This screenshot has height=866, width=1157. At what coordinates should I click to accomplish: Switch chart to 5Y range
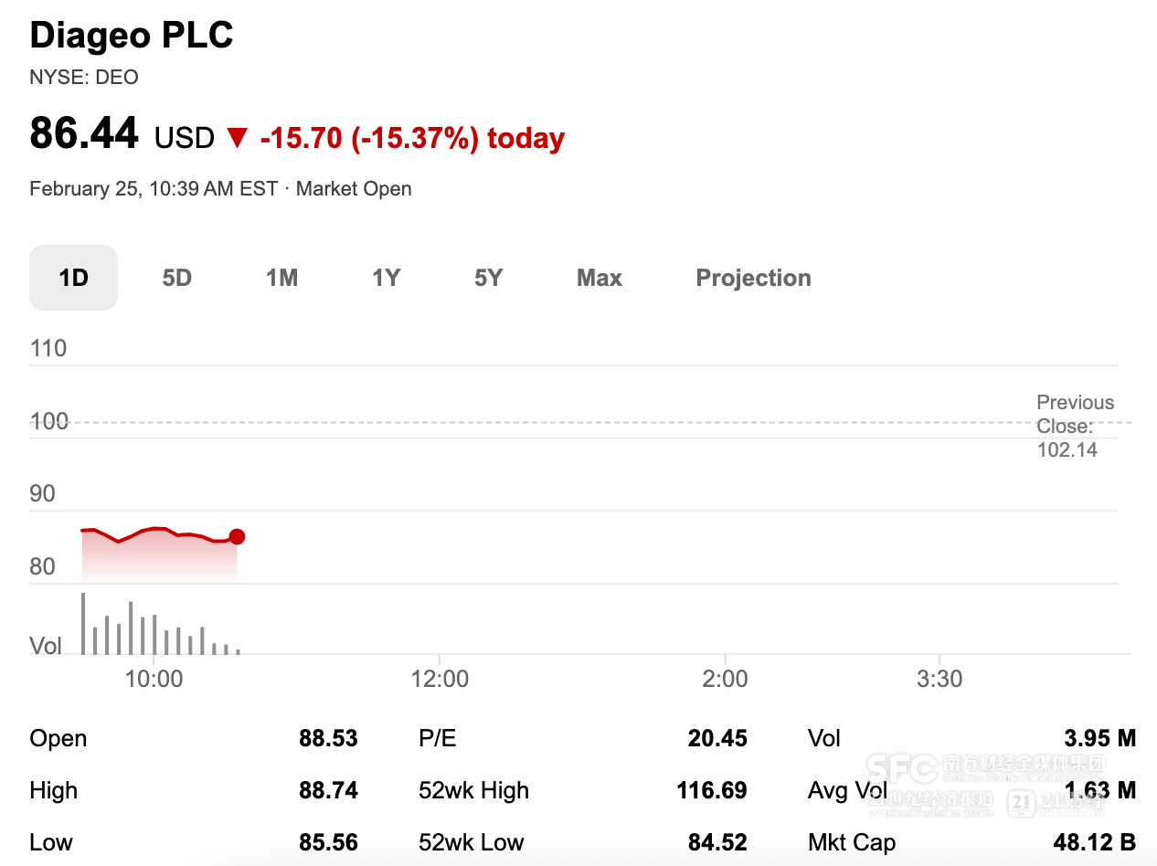[489, 278]
